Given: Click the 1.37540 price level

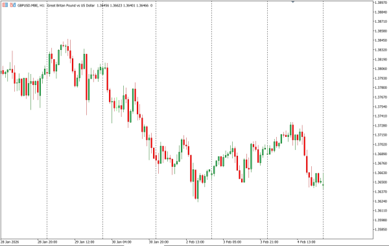Looking at the screenshot, I should (x=381, y=106).
